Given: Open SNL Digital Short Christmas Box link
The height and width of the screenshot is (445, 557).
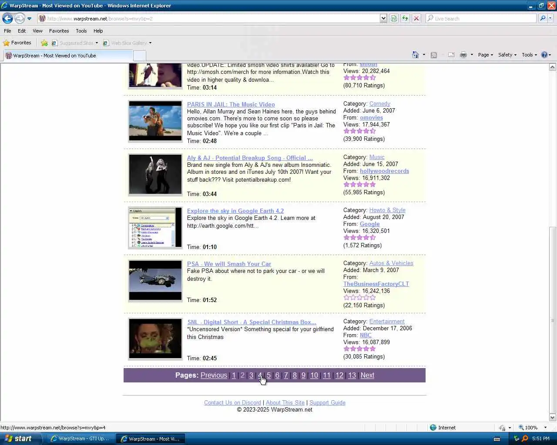Looking at the screenshot, I should (252, 322).
